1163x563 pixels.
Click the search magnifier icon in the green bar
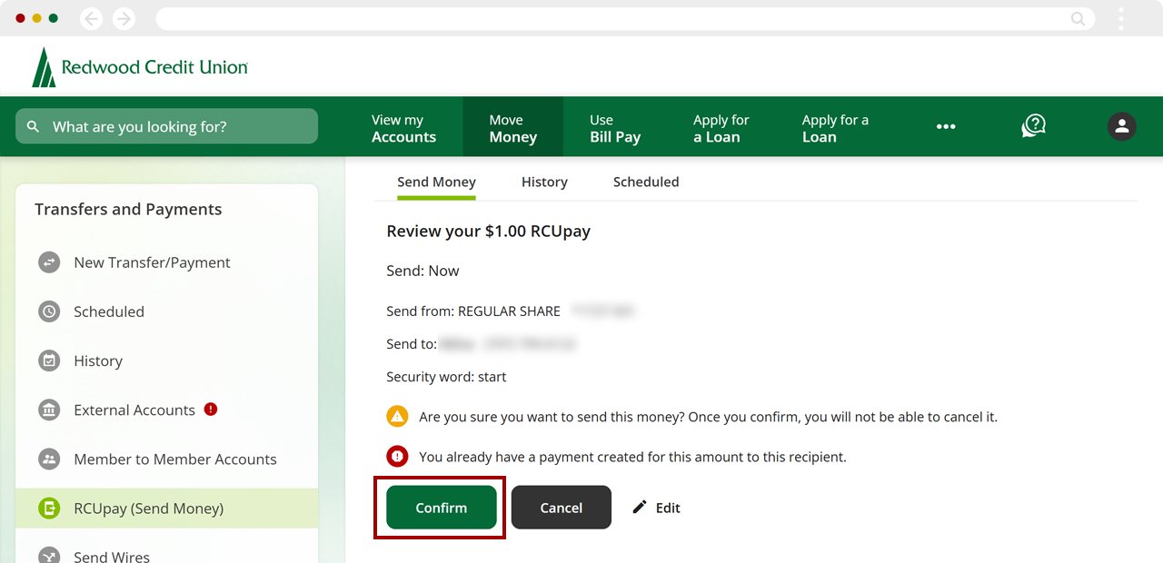[x=34, y=127]
